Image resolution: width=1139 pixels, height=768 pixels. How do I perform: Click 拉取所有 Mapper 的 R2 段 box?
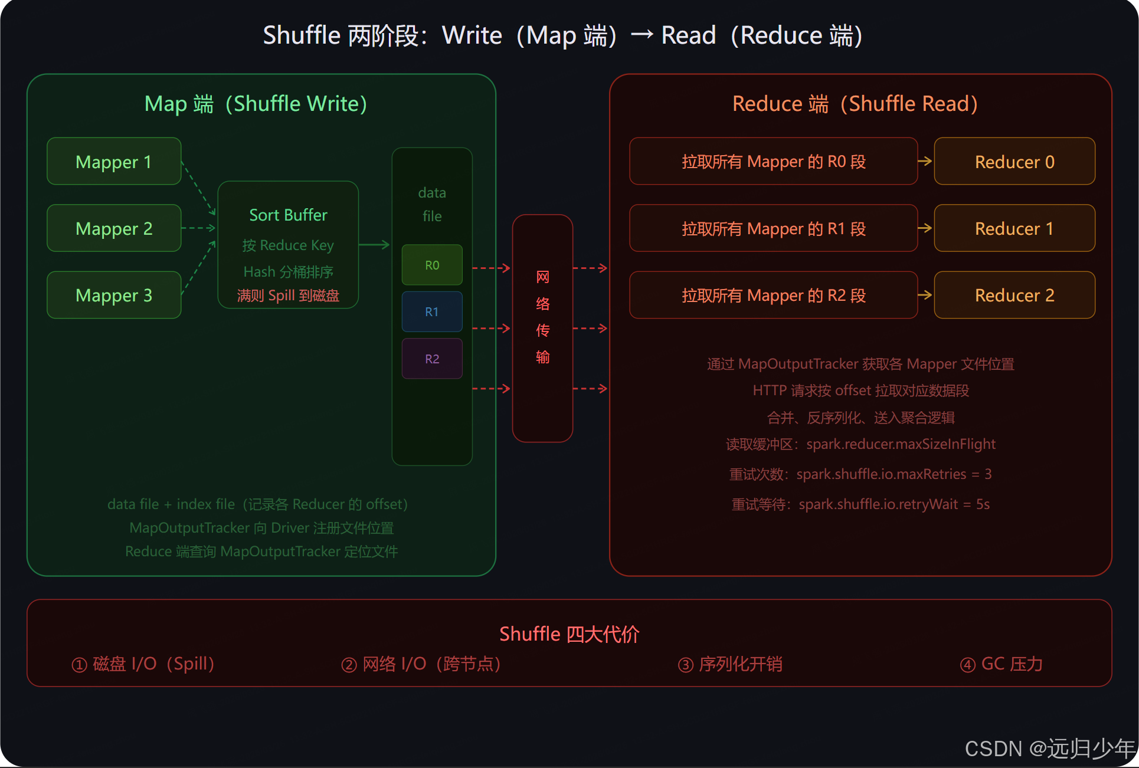click(773, 295)
